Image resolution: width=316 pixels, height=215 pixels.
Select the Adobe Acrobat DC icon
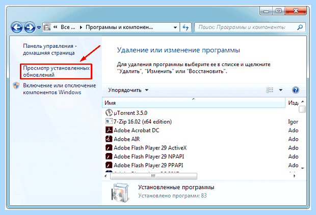point(109,130)
